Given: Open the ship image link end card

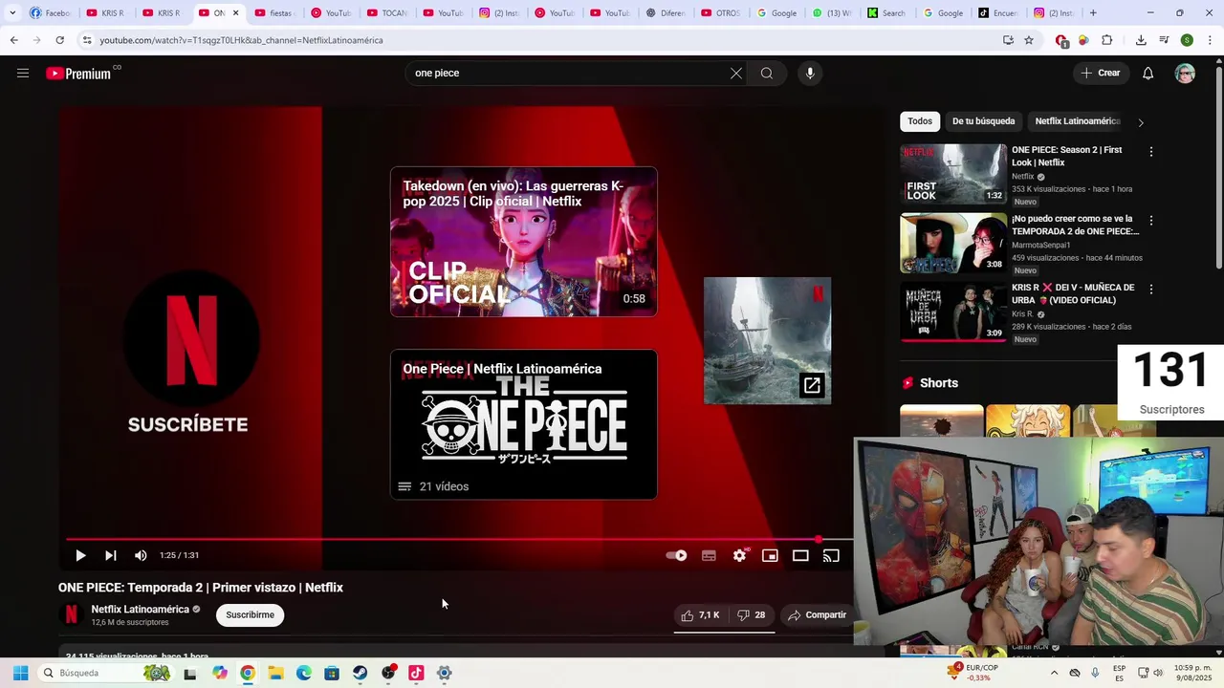Looking at the screenshot, I should [767, 340].
